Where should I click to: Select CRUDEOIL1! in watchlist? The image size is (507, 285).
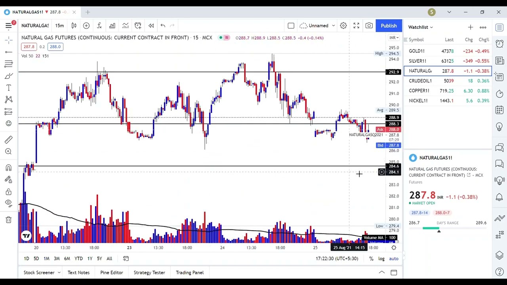click(448, 81)
